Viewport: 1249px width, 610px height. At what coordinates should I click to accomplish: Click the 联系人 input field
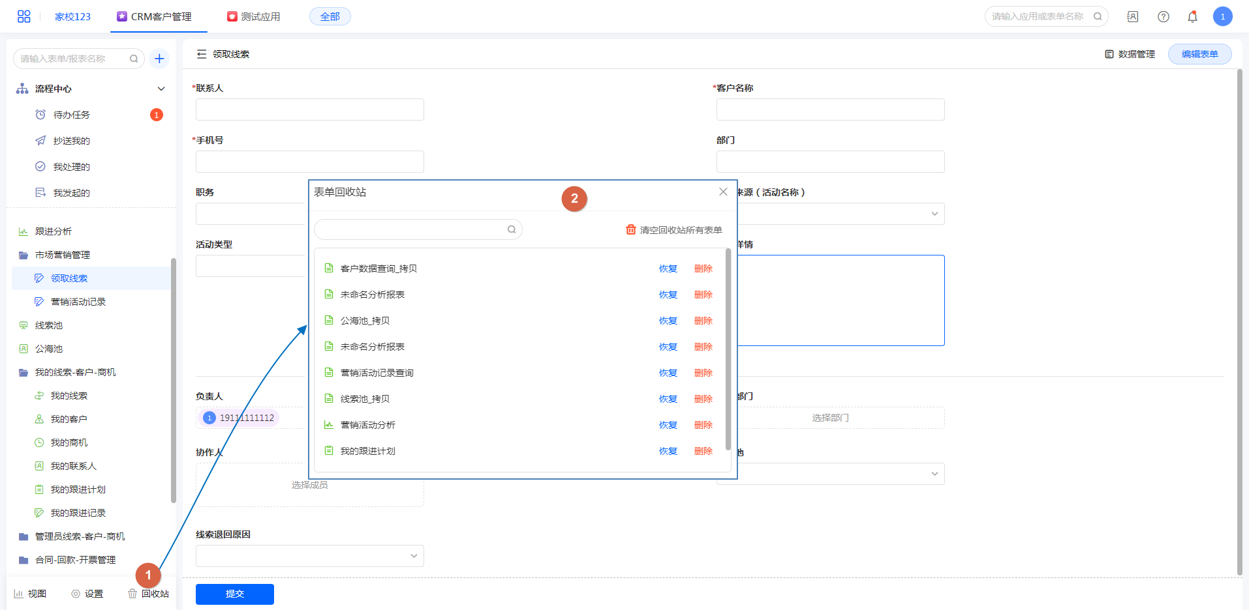pos(309,109)
